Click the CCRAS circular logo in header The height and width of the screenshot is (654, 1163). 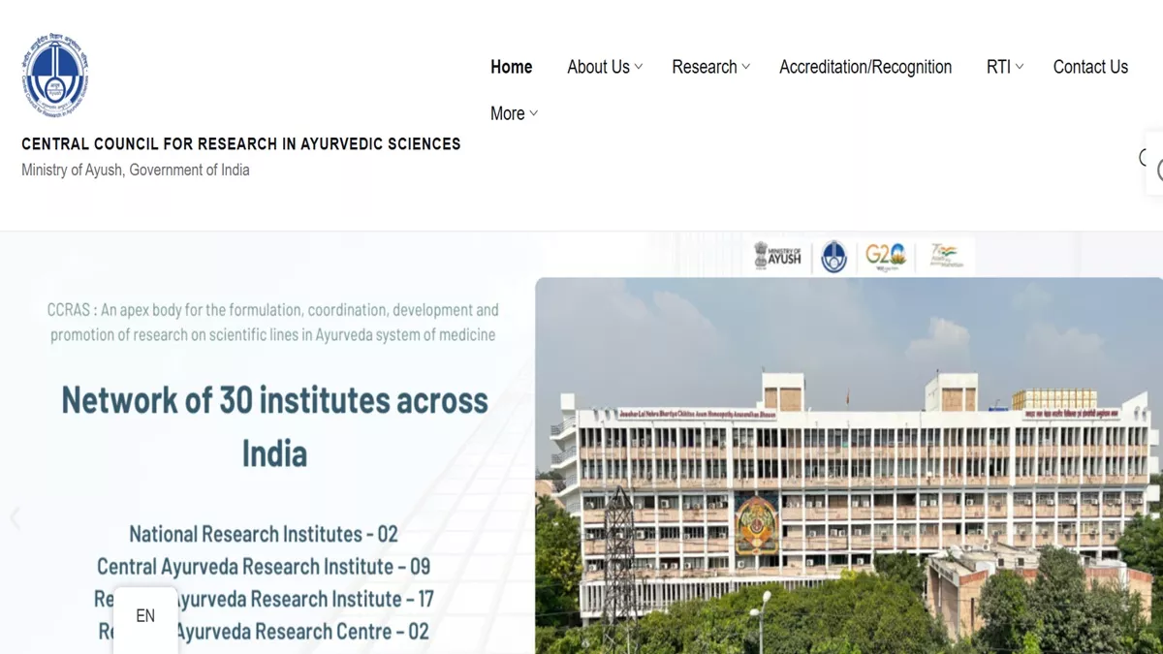[55, 77]
